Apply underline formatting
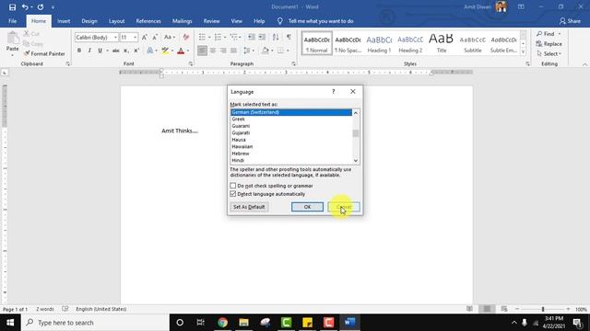 coord(100,51)
